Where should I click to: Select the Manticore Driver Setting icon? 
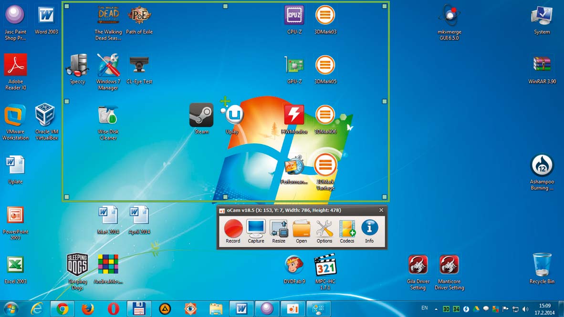click(x=449, y=273)
